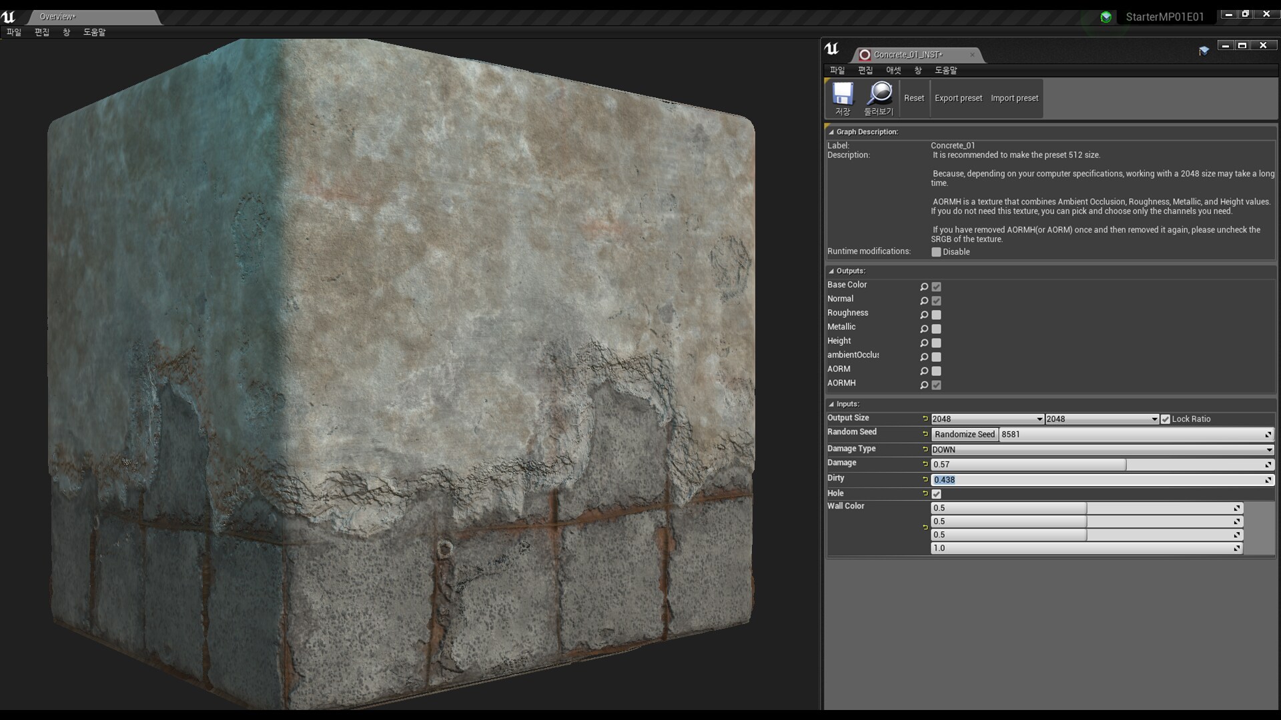Uncheck the Lock Ratio option
This screenshot has width=1281, height=720.
(1165, 419)
